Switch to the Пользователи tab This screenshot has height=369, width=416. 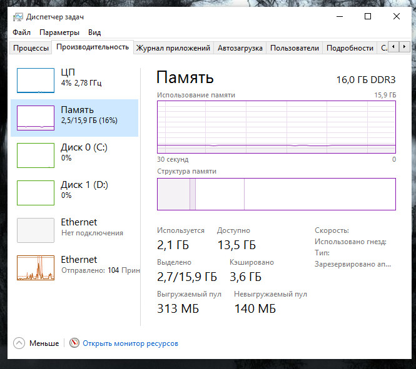pos(294,48)
